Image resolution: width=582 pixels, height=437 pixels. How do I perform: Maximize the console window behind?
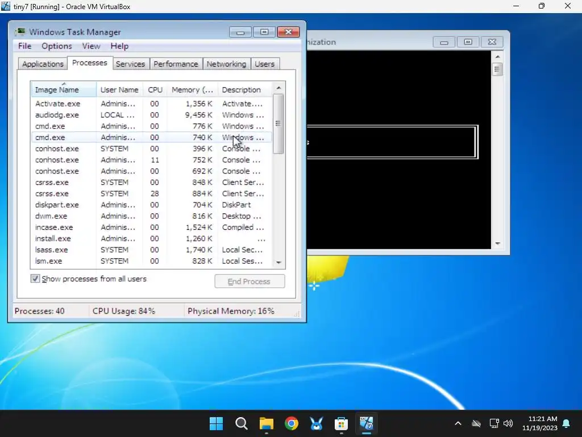click(468, 42)
